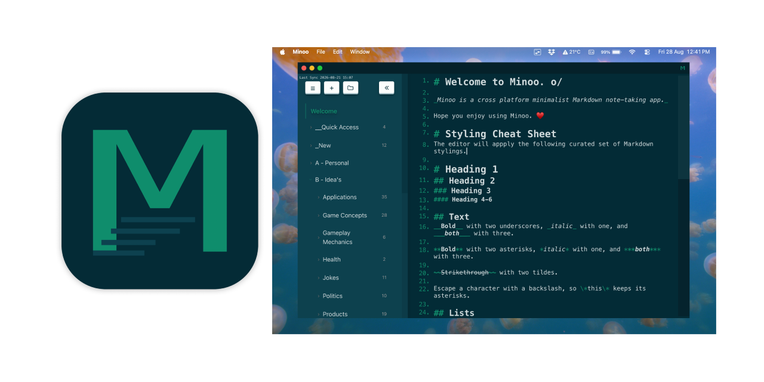The image size is (764, 382).
Task: Select the Politics folder label
Action: (x=332, y=296)
